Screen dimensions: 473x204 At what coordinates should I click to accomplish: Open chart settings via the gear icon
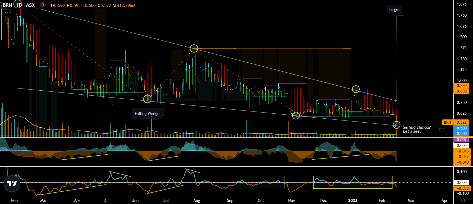pos(463,200)
